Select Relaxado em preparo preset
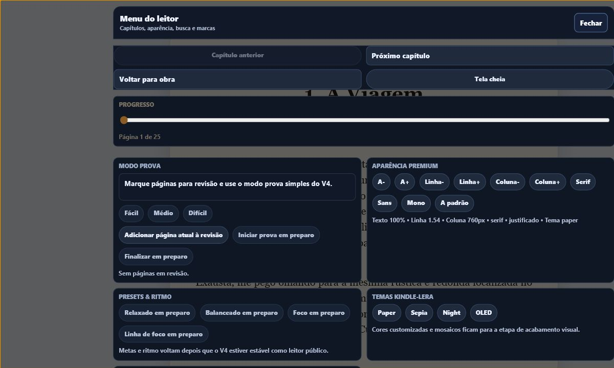The width and height of the screenshot is (614, 368). [157, 313]
